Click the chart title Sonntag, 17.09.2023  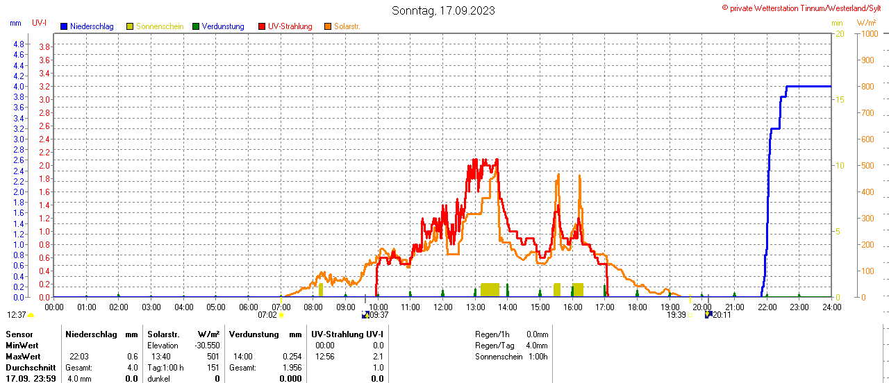tap(444, 11)
